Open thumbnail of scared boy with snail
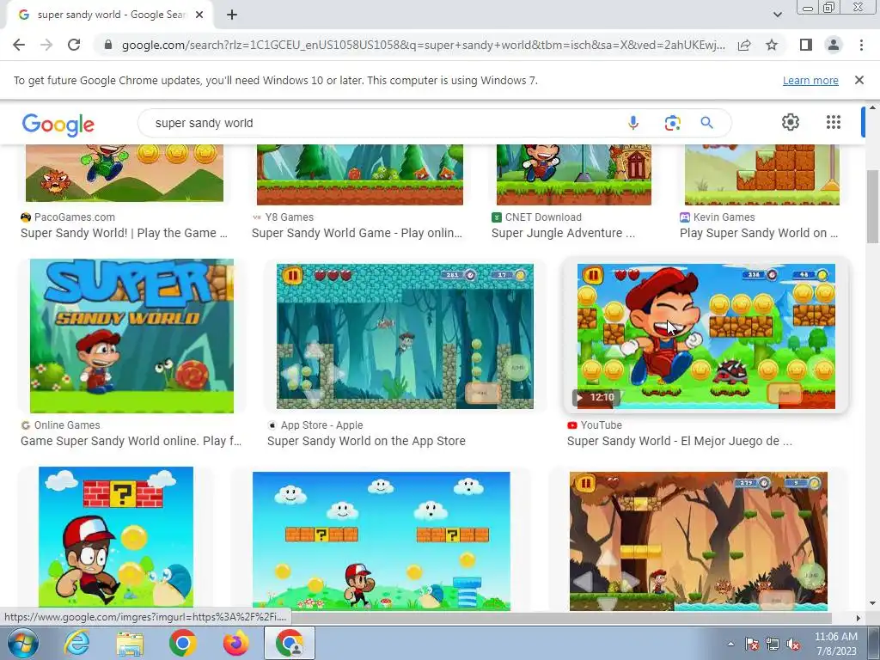Viewport: 880px width, 660px height. (116, 538)
